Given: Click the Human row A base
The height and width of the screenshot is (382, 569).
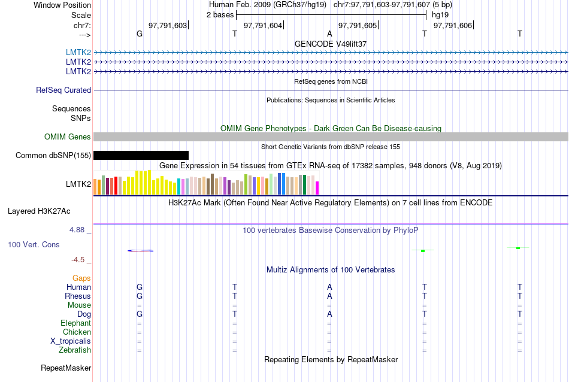Looking at the screenshot, I should coord(329,287).
